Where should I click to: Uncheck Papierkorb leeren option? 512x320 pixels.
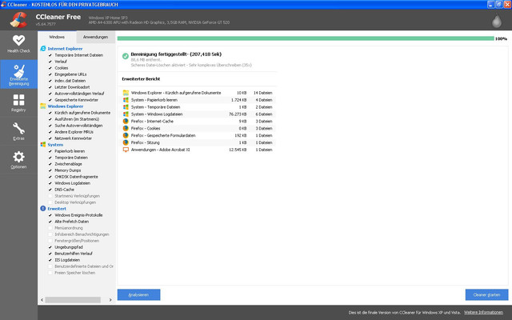[x=50, y=151]
